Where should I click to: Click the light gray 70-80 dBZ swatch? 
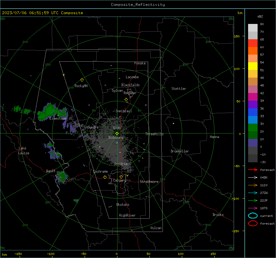click(x=253, y=28)
